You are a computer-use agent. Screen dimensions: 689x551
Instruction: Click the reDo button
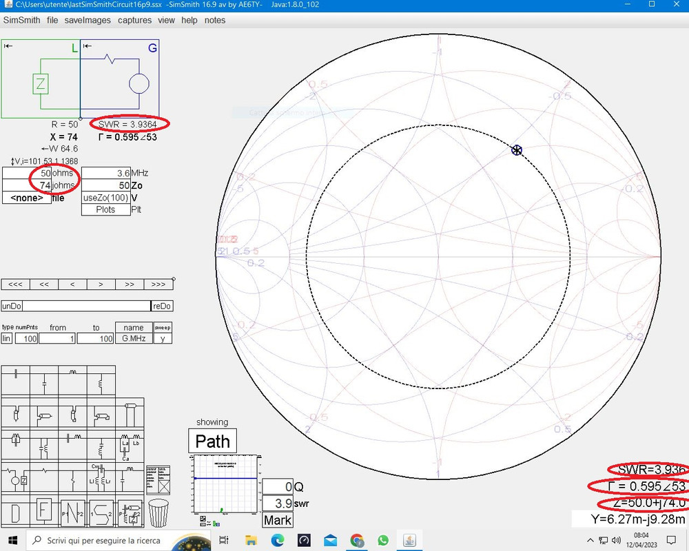[162, 306]
